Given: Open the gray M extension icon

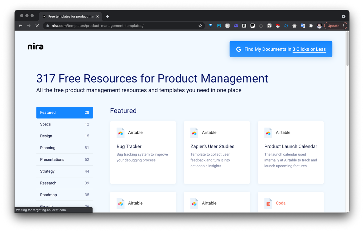Looking at the screenshot, I should 227,25.
